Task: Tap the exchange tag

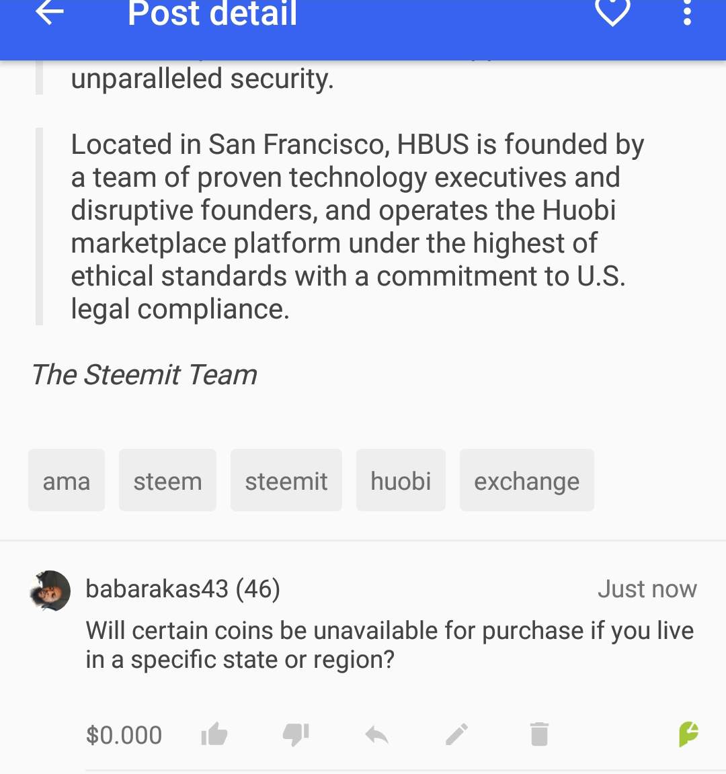Action: (x=526, y=480)
